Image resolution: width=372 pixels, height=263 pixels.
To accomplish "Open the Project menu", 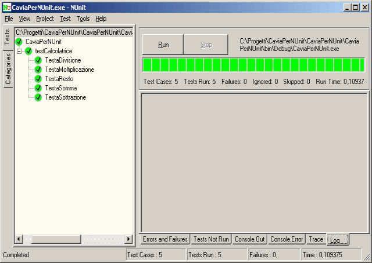I will pyautogui.click(x=45, y=19).
